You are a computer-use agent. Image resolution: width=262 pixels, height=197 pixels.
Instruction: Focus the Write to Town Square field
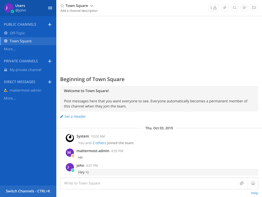pyautogui.click(x=148, y=183)
